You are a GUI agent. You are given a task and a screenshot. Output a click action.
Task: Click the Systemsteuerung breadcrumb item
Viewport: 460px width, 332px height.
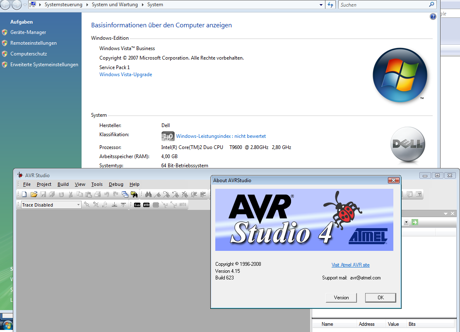[x=63, y=5]
